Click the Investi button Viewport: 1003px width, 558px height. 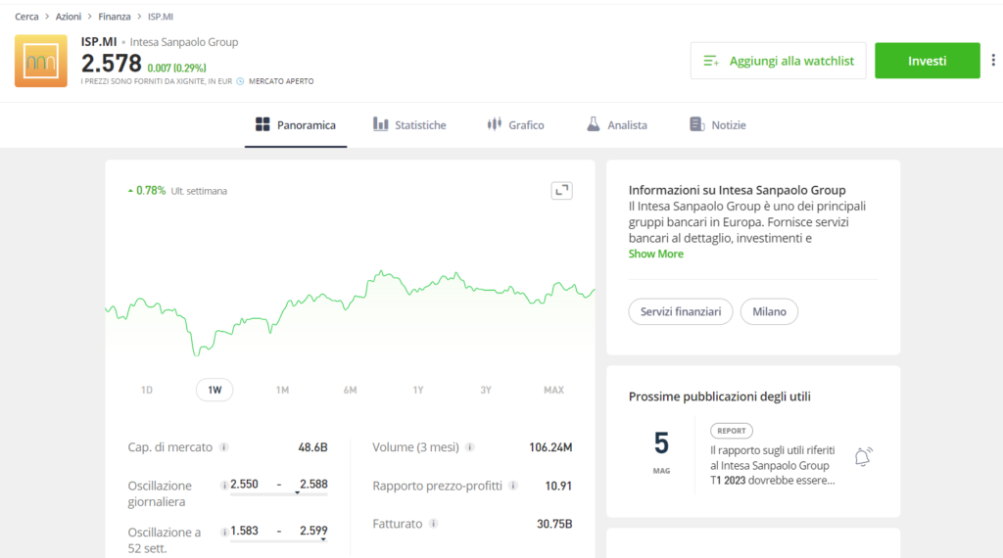(x=927, y=61)
